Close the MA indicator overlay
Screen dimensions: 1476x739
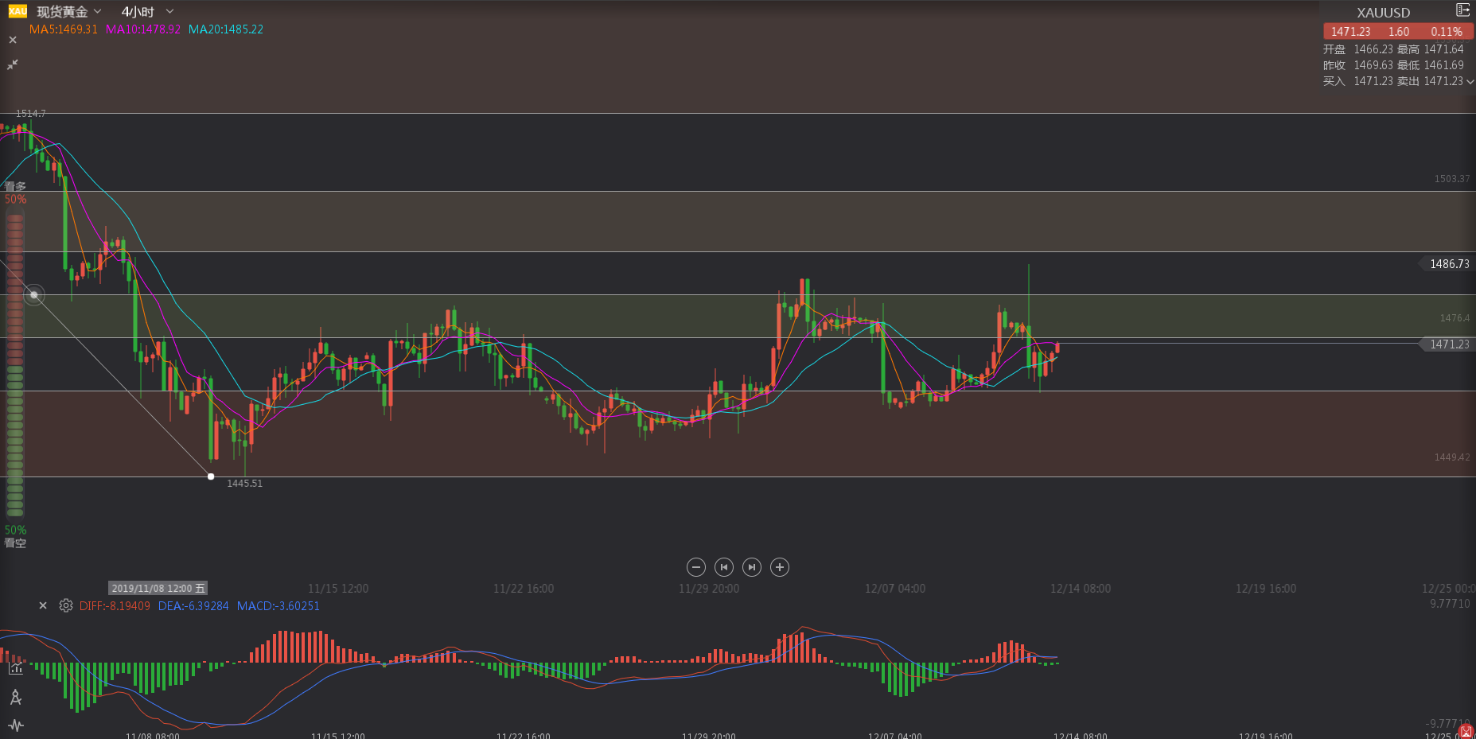[13, 40]
